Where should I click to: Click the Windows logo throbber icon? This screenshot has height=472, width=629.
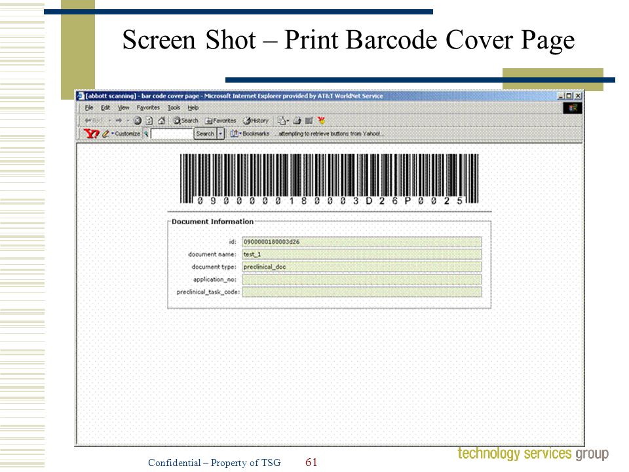coord(573,108)
